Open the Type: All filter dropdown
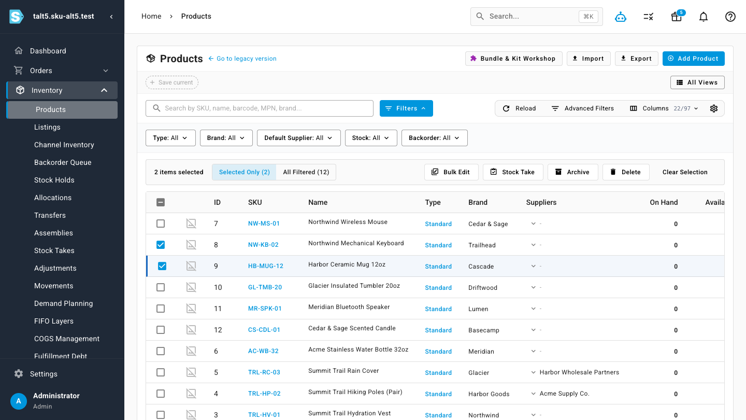 pos(170,138)
